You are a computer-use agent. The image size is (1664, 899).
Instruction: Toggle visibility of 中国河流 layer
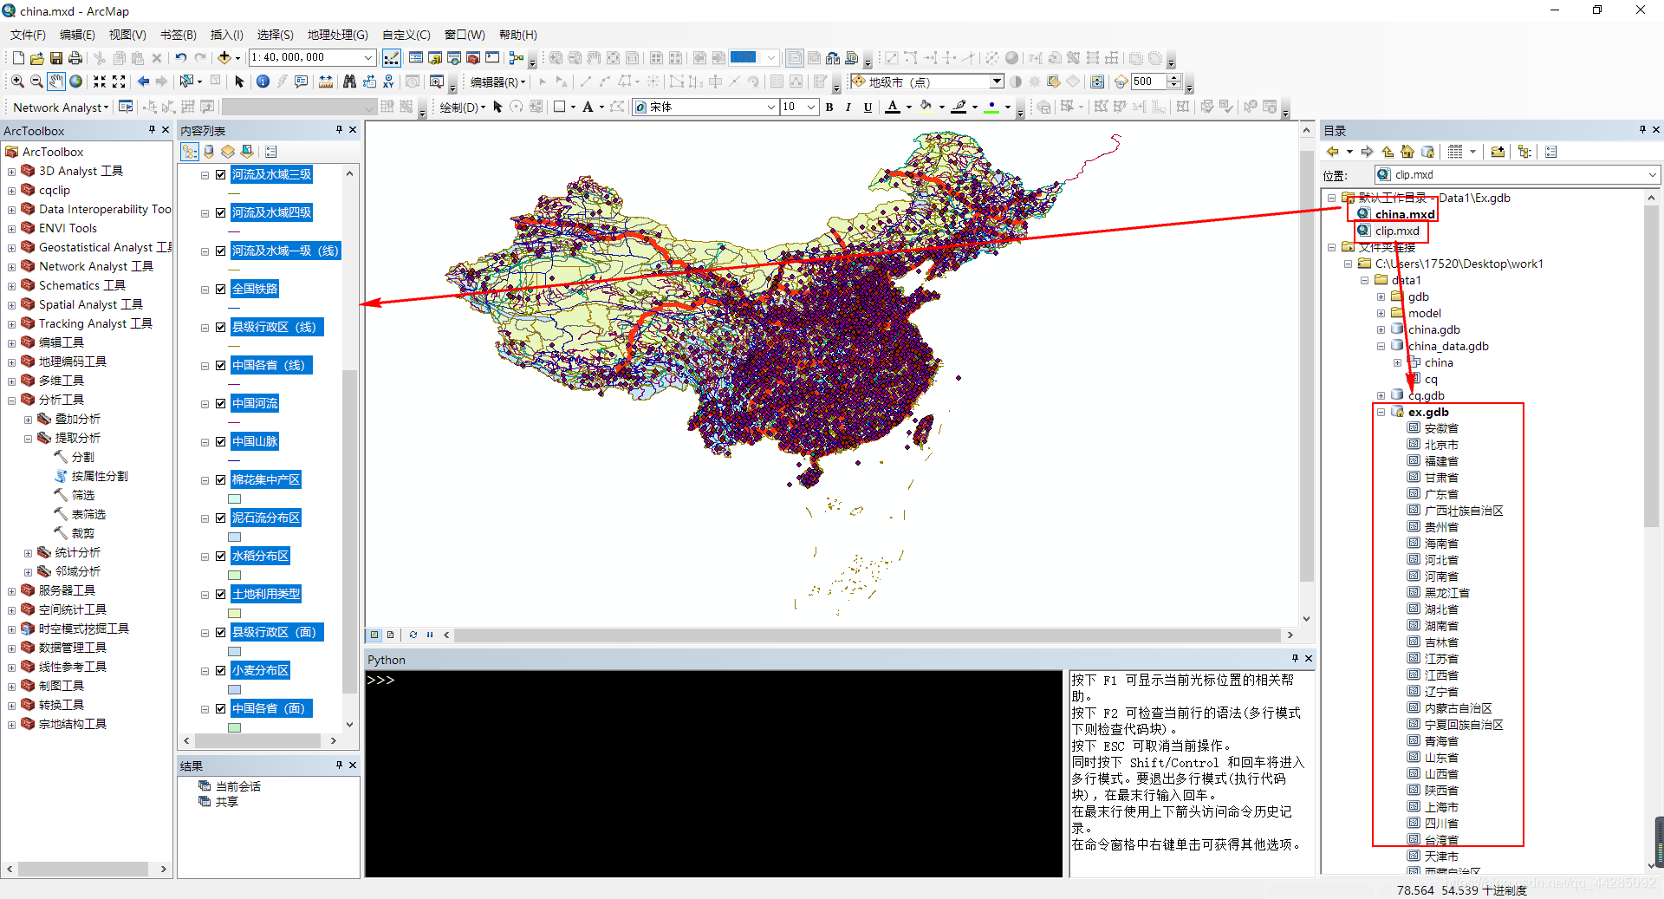[221, 403]
